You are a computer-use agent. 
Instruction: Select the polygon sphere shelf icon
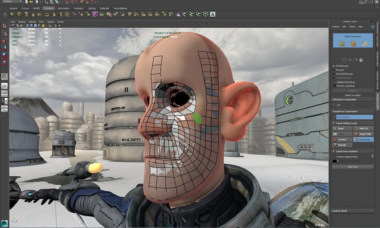(x=12, y=14)
